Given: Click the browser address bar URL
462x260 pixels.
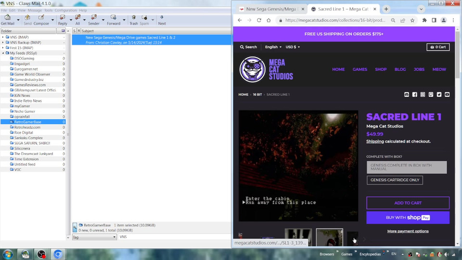Looking at the screenshot, I should [x=335, y=20].
